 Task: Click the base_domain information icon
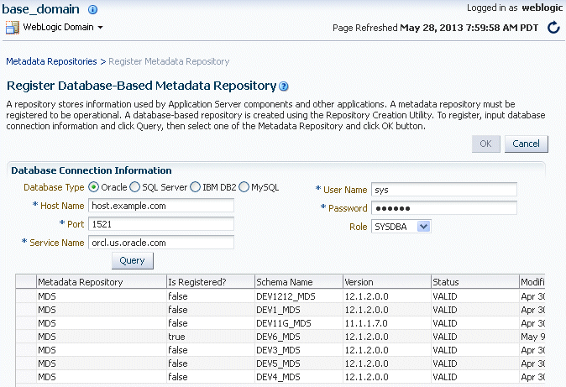(x=92, y=10)
